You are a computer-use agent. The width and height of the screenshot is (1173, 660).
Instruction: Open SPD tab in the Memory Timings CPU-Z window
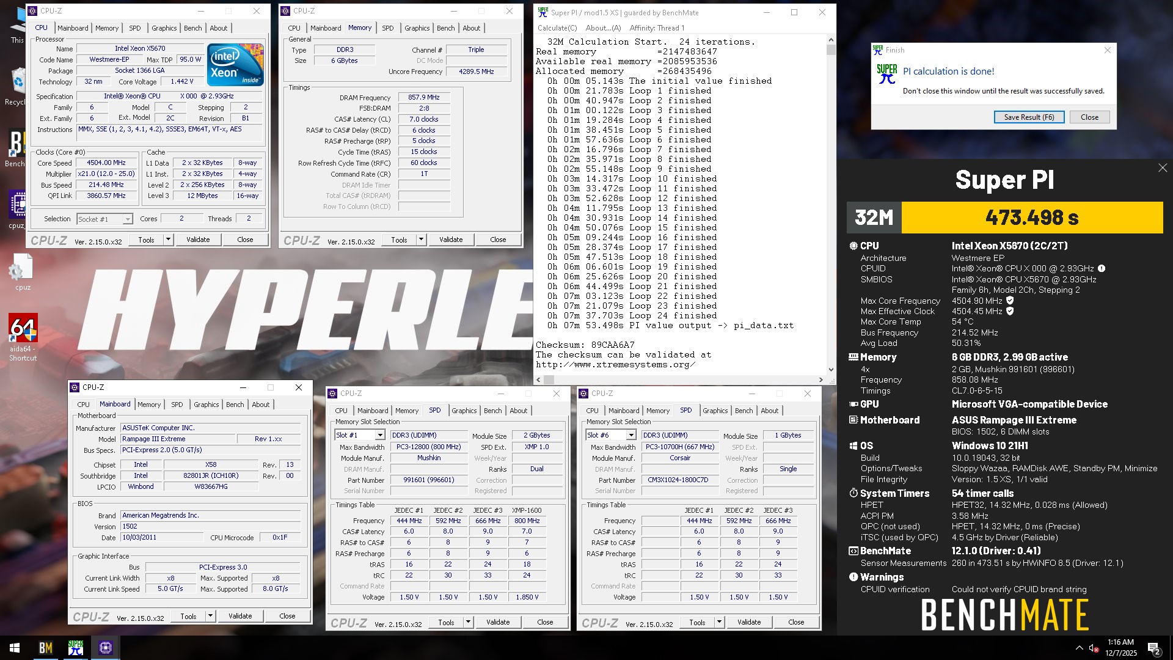pyautogui.click(x=388, y=28)
